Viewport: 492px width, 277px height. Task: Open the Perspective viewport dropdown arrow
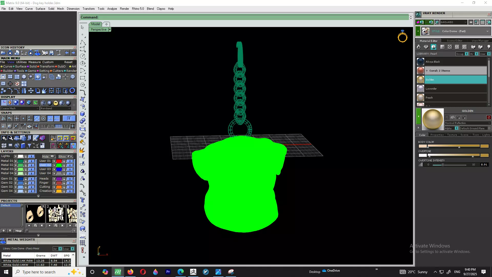(x=110, y=29)
